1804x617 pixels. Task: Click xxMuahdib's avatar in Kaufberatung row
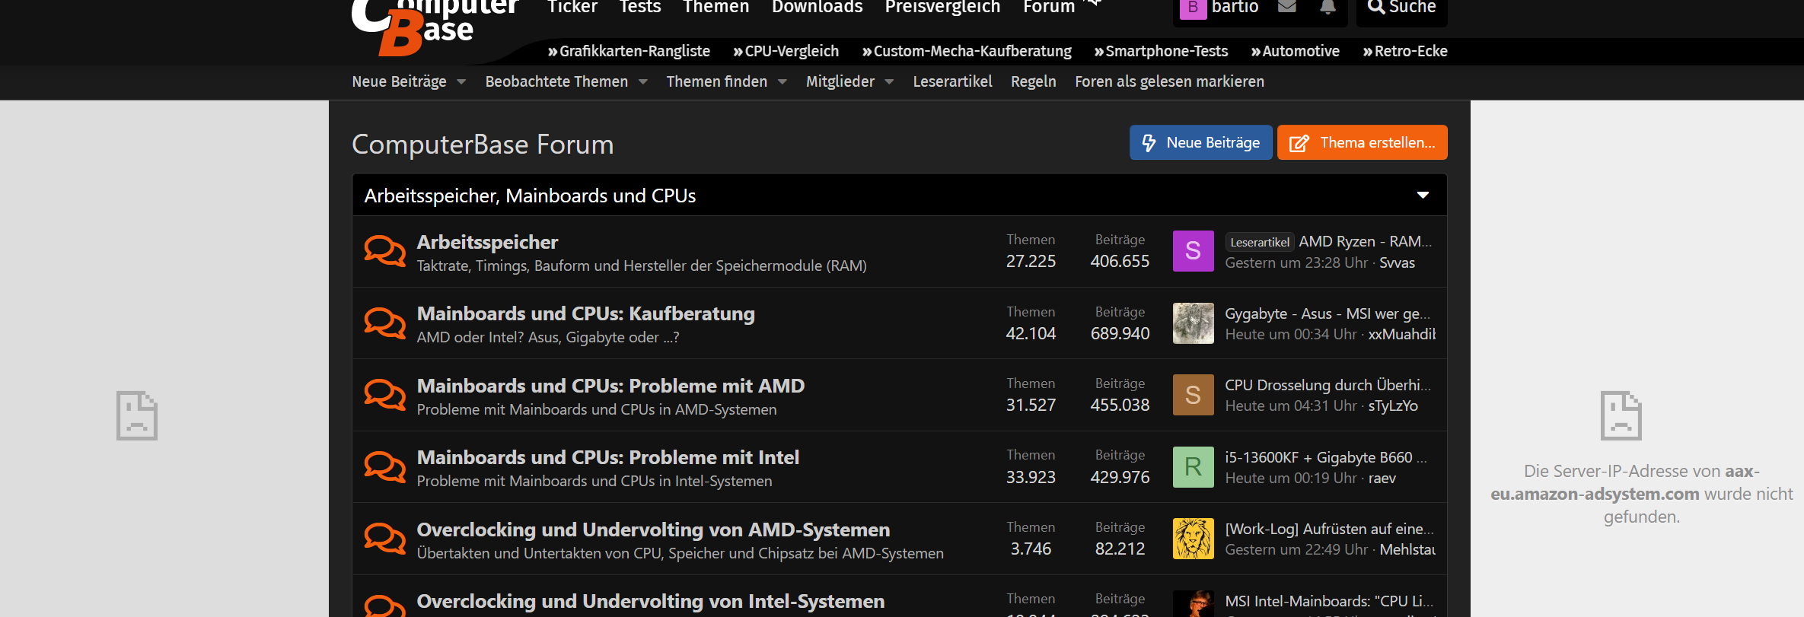click(1193, 323)
